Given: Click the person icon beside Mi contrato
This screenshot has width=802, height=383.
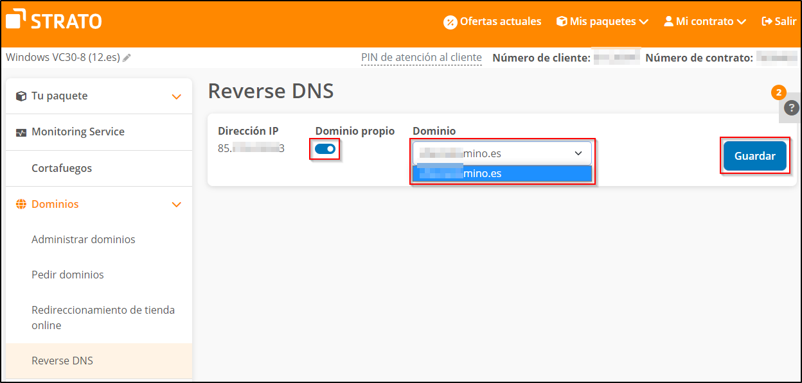Looking at the screenshot, I should coord(669,21).
